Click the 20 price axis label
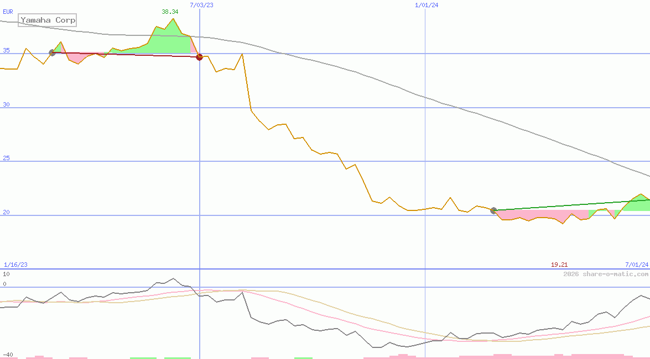Image resolution: width=650 pixels, height=359 pixels. (x=7, y=212)
